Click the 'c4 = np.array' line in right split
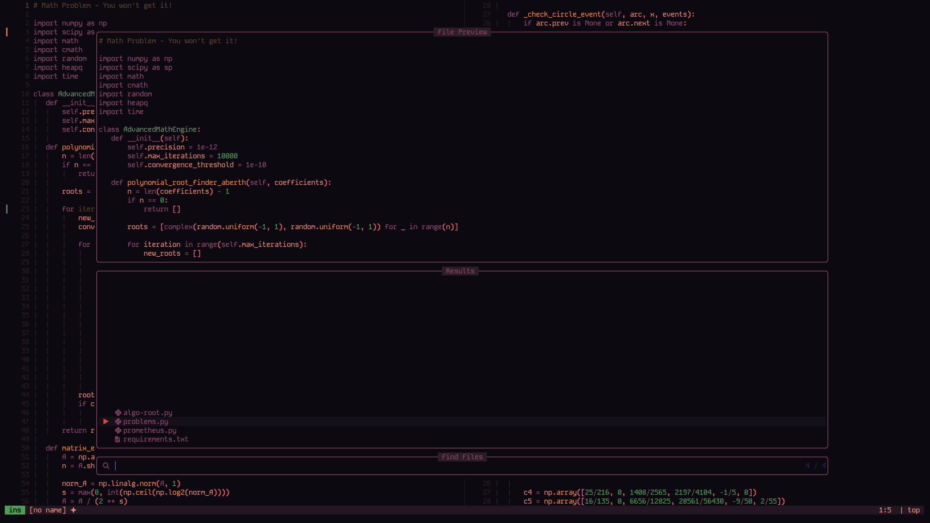This screenshot has width=930, height=523. (640, 492)
